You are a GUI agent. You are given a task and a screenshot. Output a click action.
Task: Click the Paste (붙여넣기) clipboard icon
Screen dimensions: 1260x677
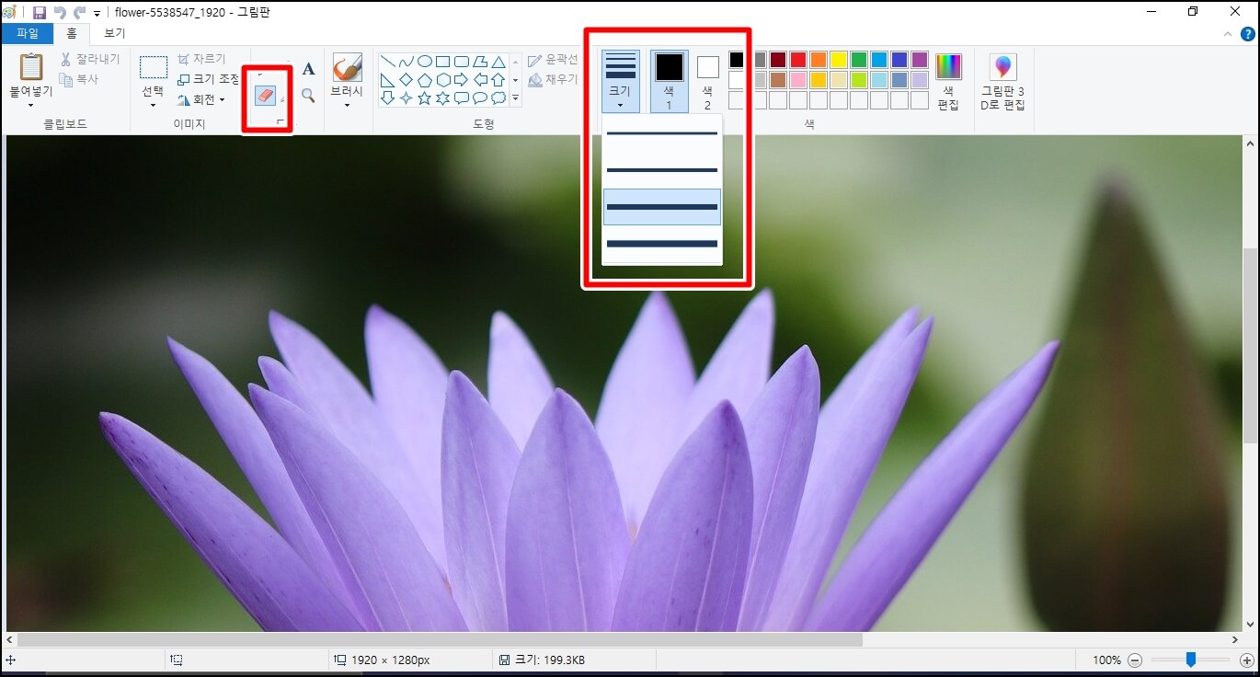coord(31,67)
